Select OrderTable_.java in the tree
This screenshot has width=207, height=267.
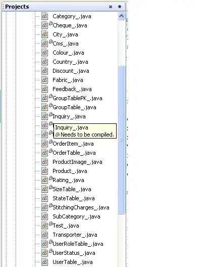(x=74, y=153)
